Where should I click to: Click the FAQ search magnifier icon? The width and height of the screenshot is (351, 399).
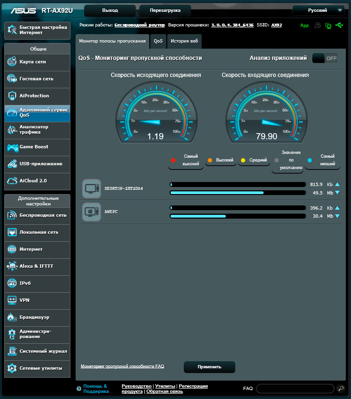tap(341, 388)
